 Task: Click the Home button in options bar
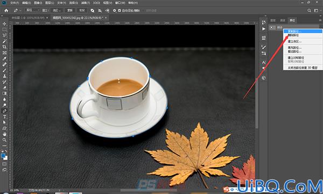[6, 11]
